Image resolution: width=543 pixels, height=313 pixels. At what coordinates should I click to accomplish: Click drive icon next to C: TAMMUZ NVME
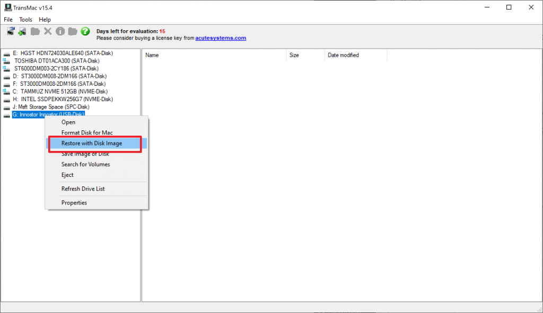coord(6,92)
